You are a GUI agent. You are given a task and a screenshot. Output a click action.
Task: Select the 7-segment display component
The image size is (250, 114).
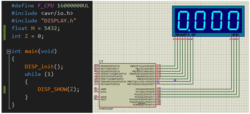pos(208,21)
